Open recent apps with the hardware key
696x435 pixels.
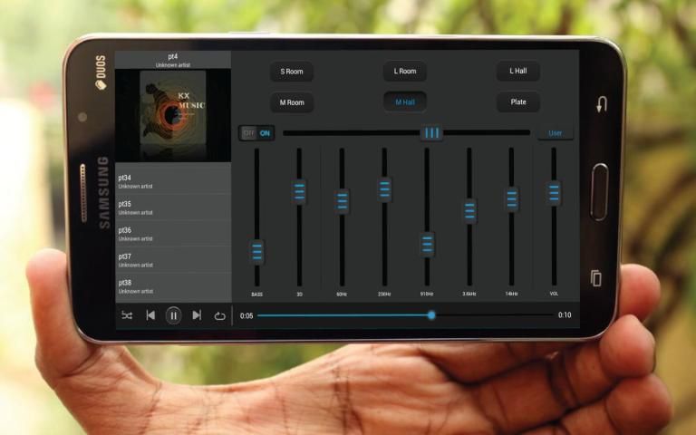595,278
